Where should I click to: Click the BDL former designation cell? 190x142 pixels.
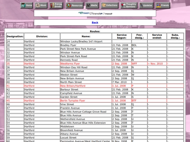[139, 45]
